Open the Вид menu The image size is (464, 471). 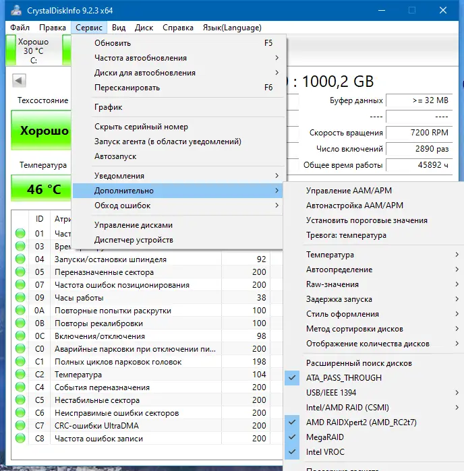coord(119,28)
